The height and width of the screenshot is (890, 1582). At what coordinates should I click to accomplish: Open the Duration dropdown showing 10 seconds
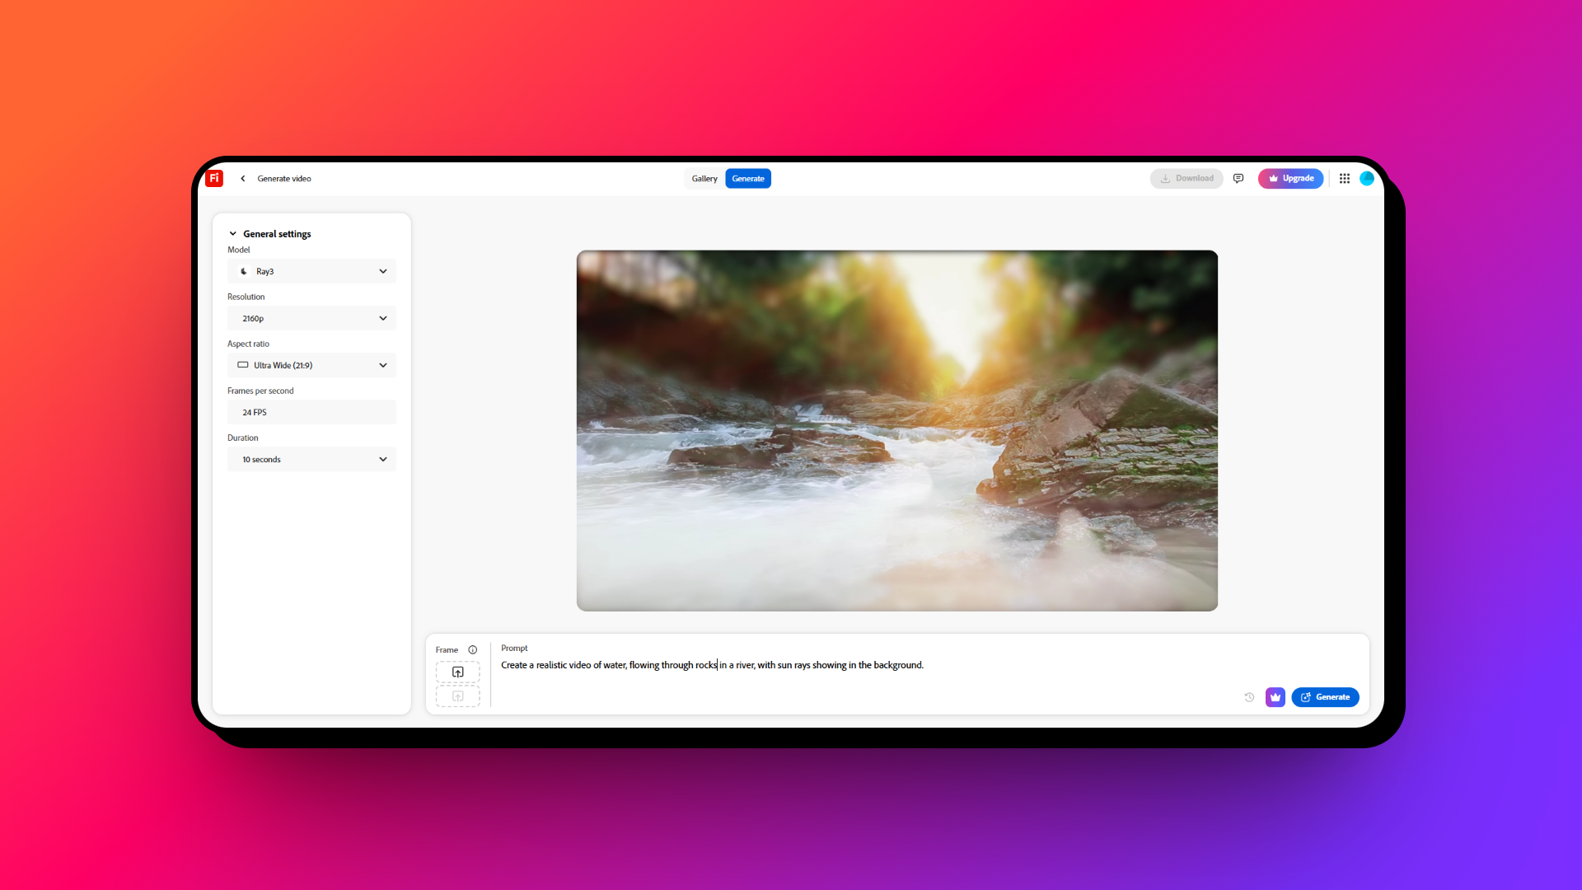point(311,459)
